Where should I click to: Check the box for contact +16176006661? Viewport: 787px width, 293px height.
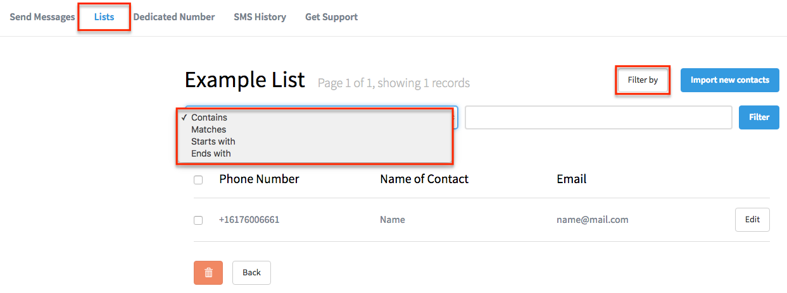tap(198, 220)
